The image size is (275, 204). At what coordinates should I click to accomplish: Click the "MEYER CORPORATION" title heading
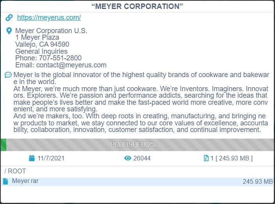tap(137, 7)
